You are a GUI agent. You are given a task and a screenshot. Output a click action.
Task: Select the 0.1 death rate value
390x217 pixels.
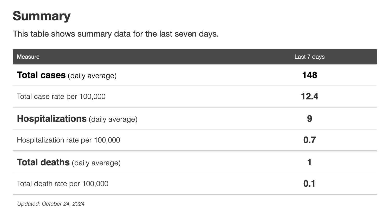point(309,184)
